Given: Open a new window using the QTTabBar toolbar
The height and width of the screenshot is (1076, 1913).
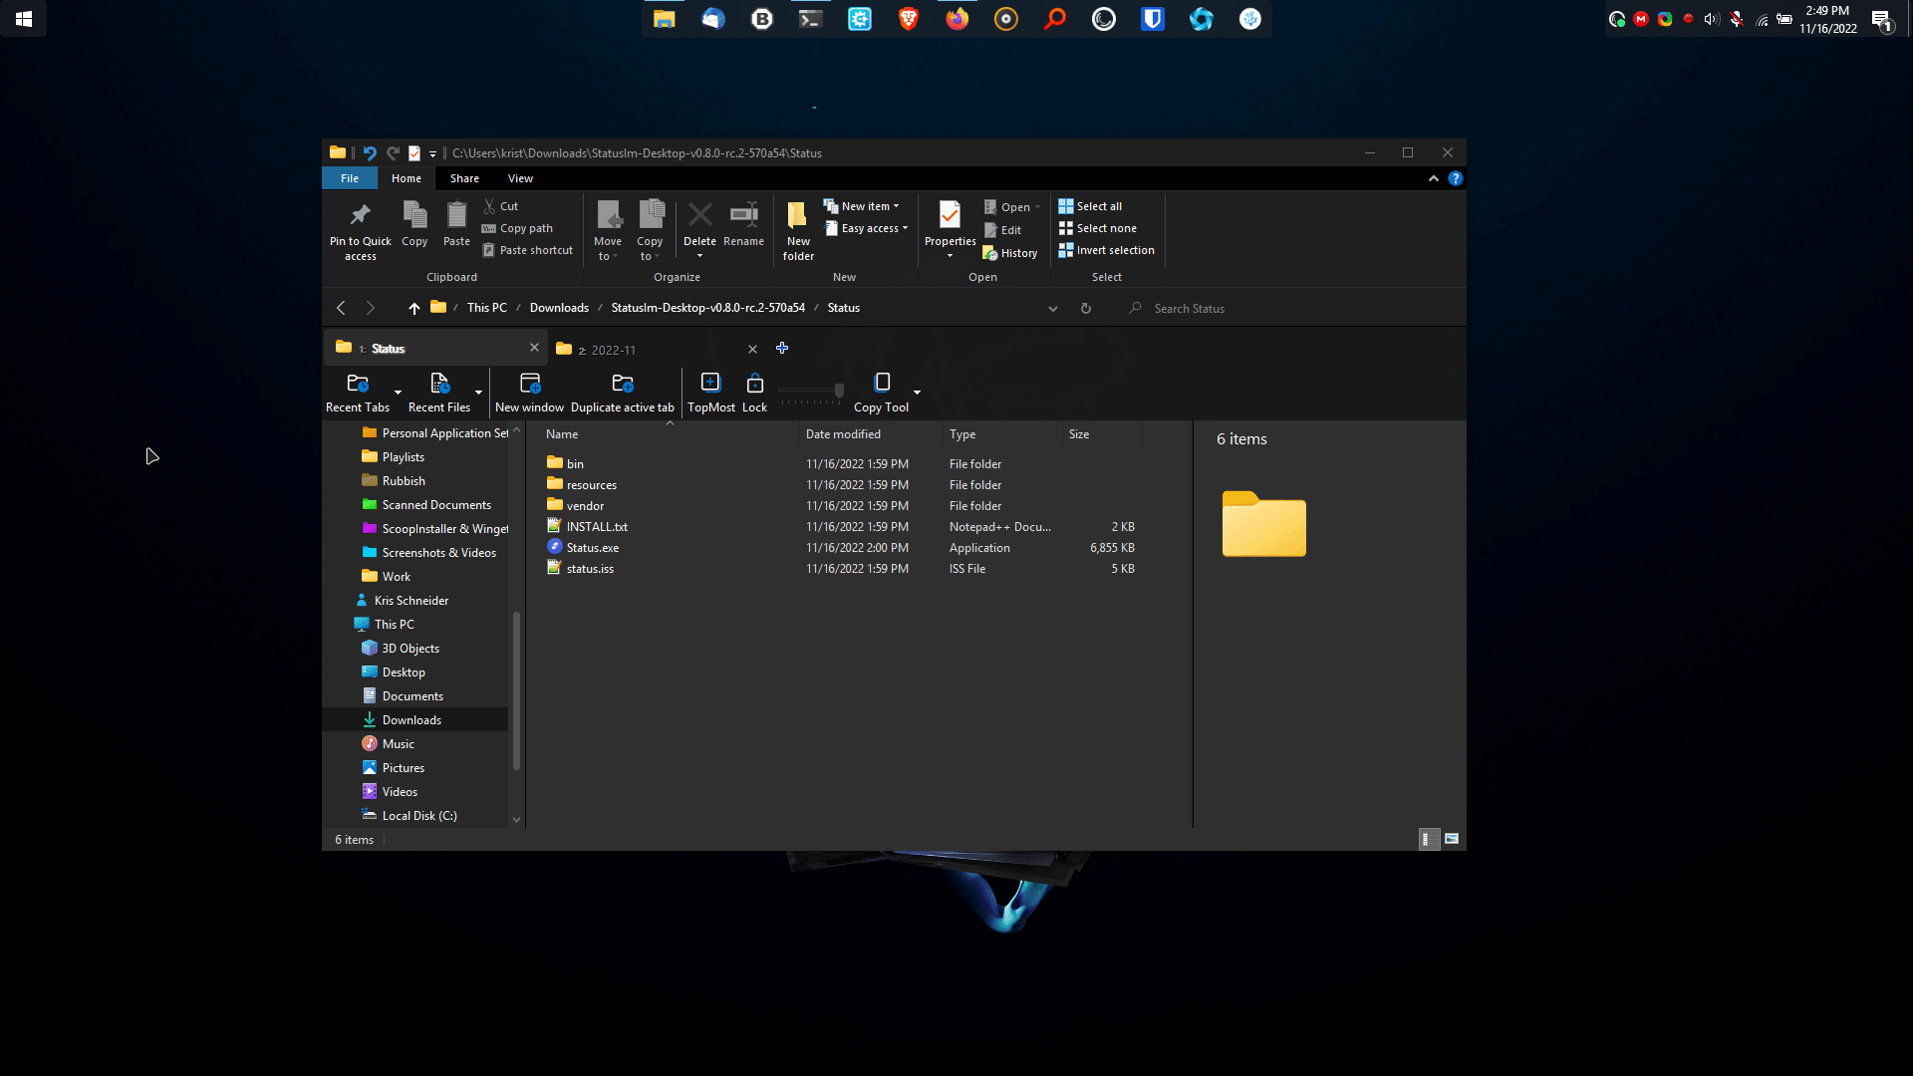Looking at the screenshot, I should tap(529, 391).
